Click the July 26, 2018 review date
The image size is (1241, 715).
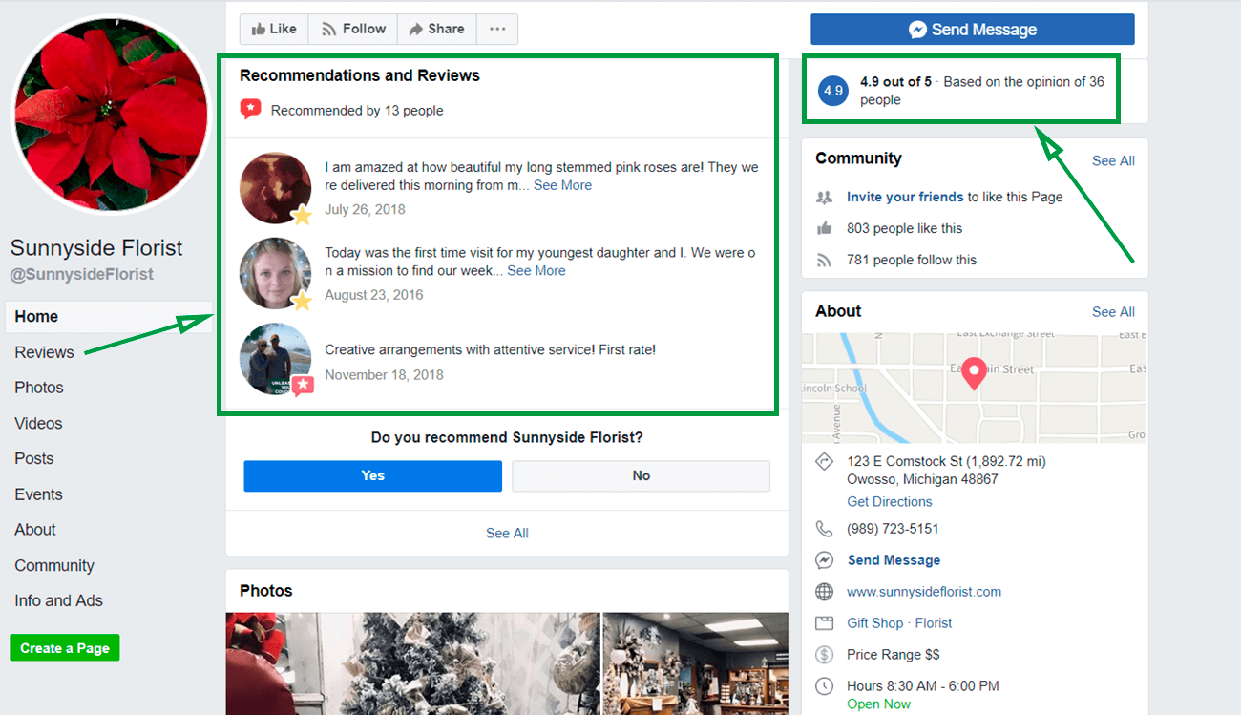[365, 209]
